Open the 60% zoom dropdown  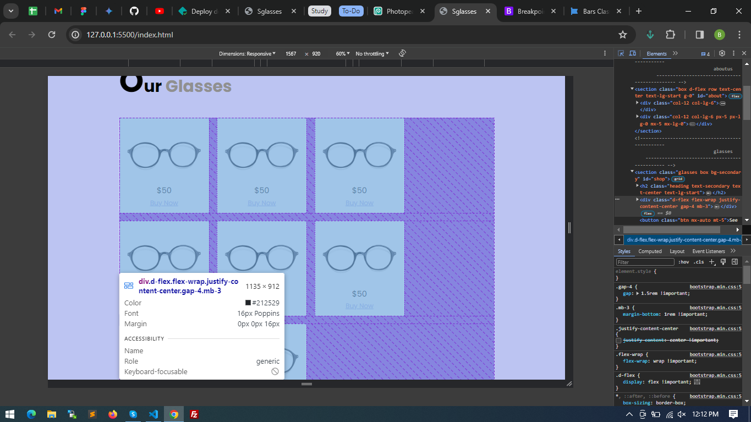point(342,54)
